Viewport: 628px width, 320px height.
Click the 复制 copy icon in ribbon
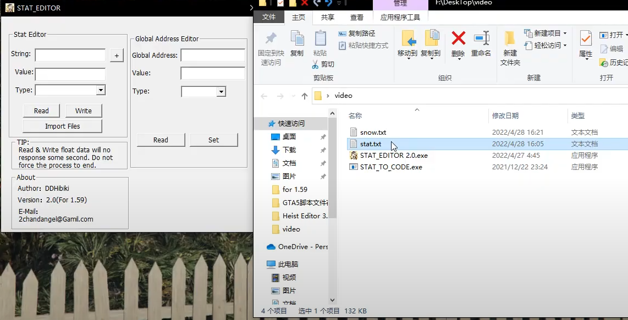297,38
